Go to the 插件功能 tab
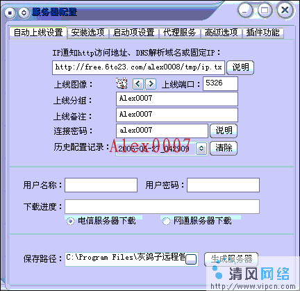 [x=263, y=33]
